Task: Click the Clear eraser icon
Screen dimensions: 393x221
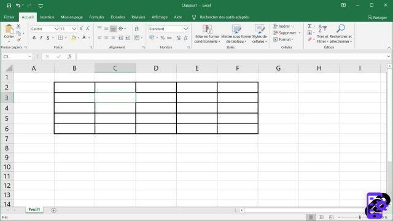Action: click(x=309, y=39)
